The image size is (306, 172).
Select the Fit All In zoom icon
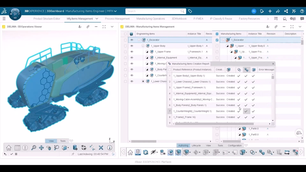(33, 147)
